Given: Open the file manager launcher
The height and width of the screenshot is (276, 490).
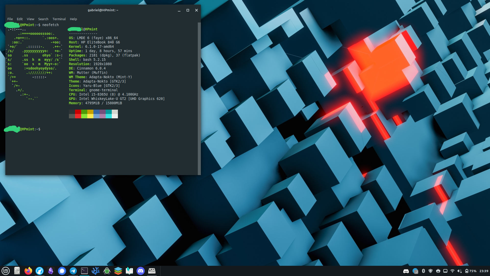Looking at the screenshot, I should click(17, 271).
